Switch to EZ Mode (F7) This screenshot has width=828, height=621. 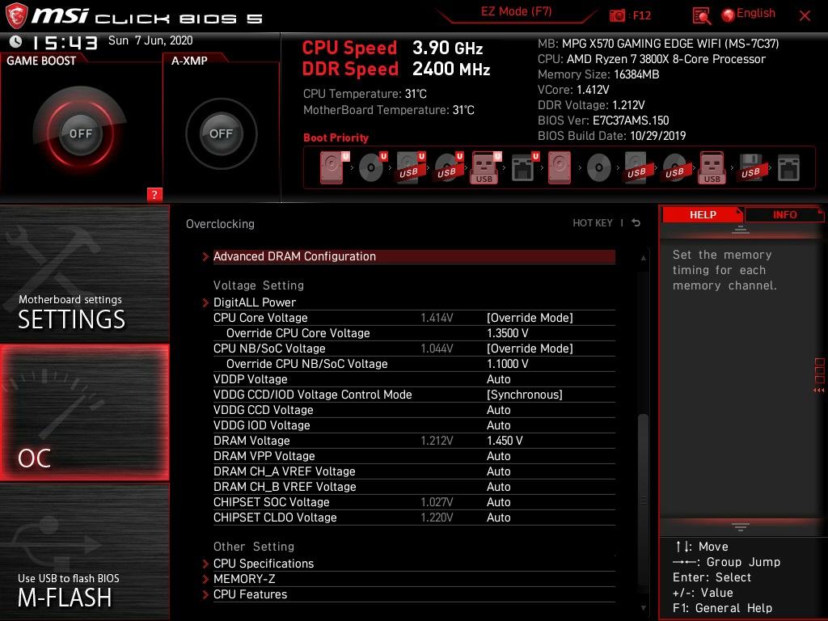516,12
